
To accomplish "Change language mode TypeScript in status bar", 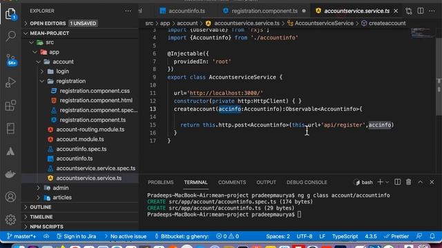I will [345, 236].
